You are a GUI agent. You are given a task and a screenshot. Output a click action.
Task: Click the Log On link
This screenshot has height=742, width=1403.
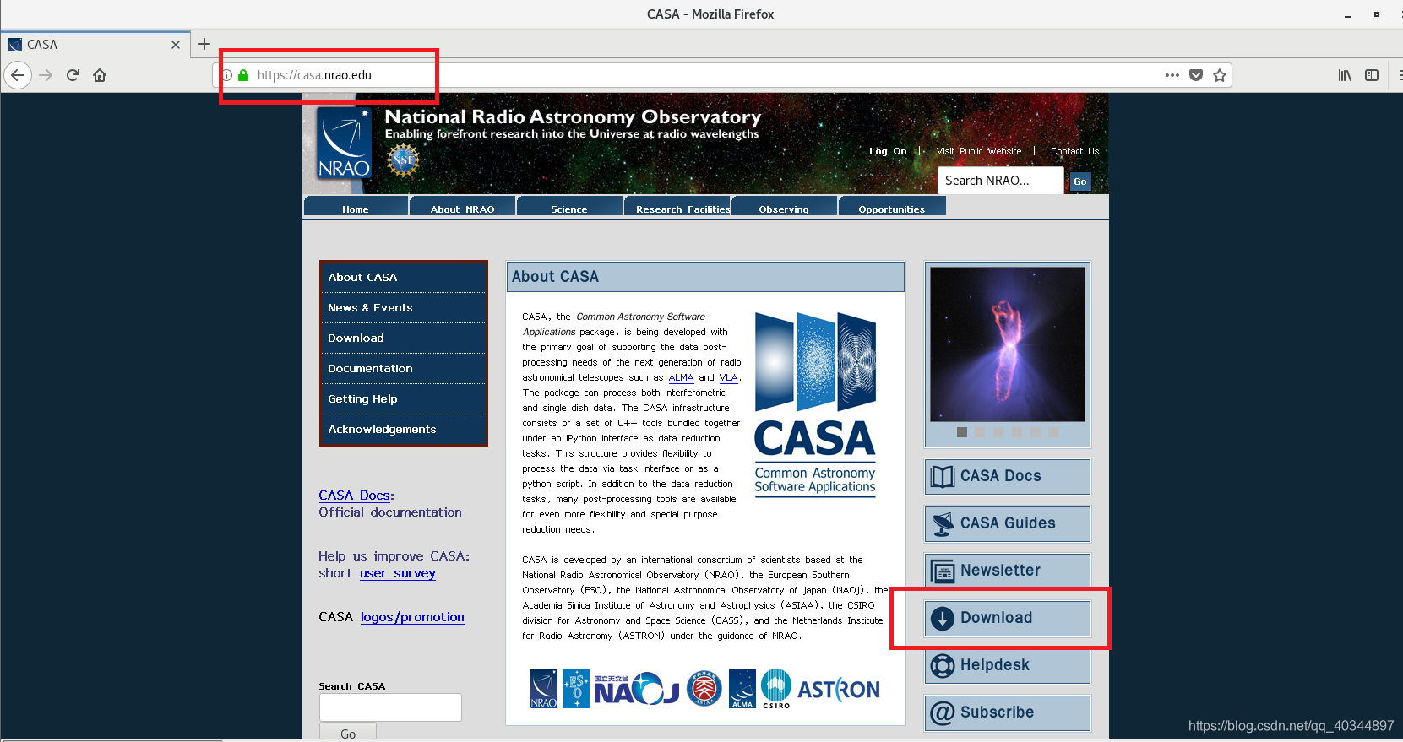tap(888, 152)
